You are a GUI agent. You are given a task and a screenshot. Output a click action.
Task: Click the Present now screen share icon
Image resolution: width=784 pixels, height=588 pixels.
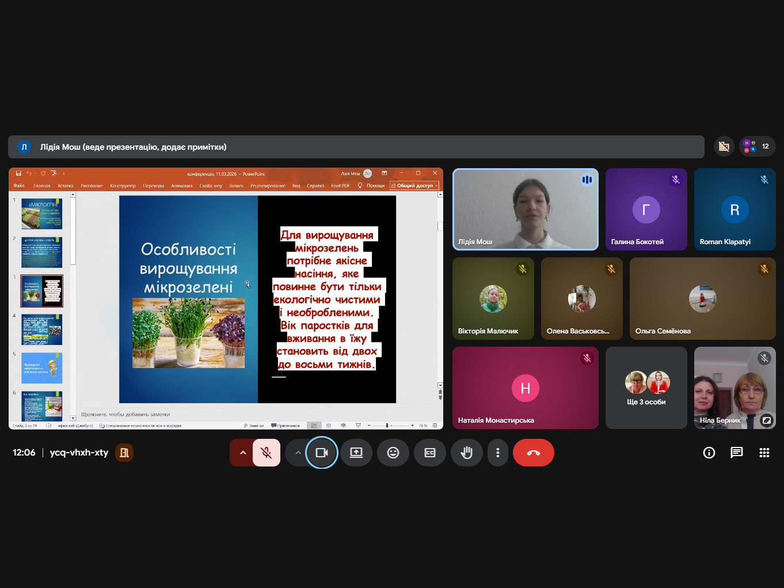tap(356, 453)
